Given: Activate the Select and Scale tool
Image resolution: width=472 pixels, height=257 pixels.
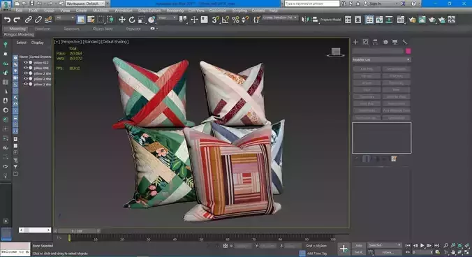Looking at the screenshot, I should (142, 20).
